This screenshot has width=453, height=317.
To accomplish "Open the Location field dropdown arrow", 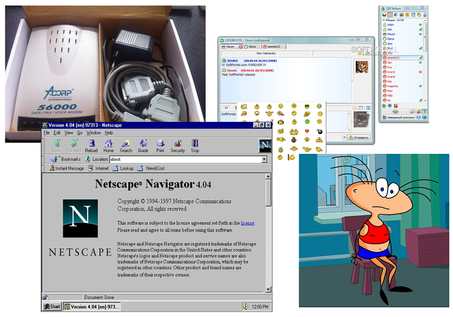I will coord(264,159).
